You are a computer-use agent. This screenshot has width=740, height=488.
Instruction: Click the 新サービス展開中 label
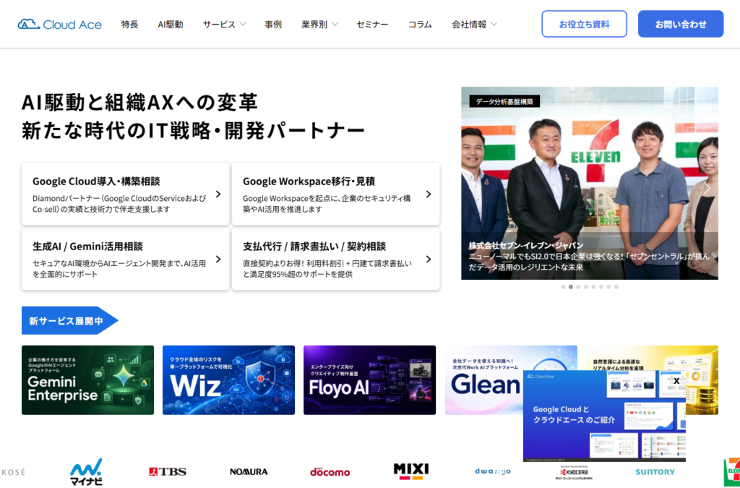[69, 320]
